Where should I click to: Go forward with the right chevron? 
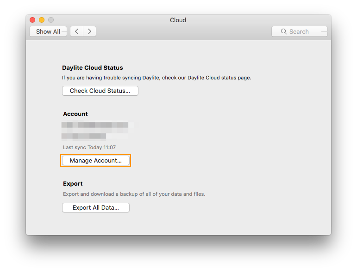tap(89, 31)
